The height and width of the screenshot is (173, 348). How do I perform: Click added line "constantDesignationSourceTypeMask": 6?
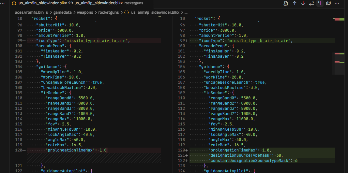(x=262, y=160)
